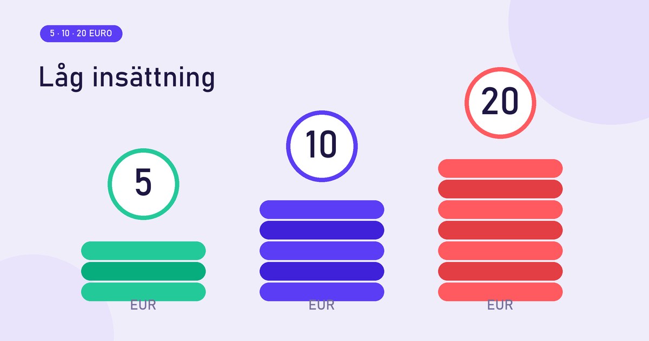649x341 pixels.
Task: Select the 5 · 10 · 20 EURO badge
Action: (81, 34)
